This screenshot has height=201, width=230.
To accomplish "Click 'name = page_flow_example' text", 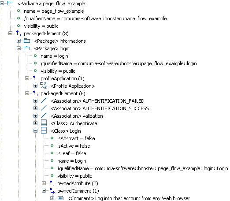I will (x=54, y=11).
